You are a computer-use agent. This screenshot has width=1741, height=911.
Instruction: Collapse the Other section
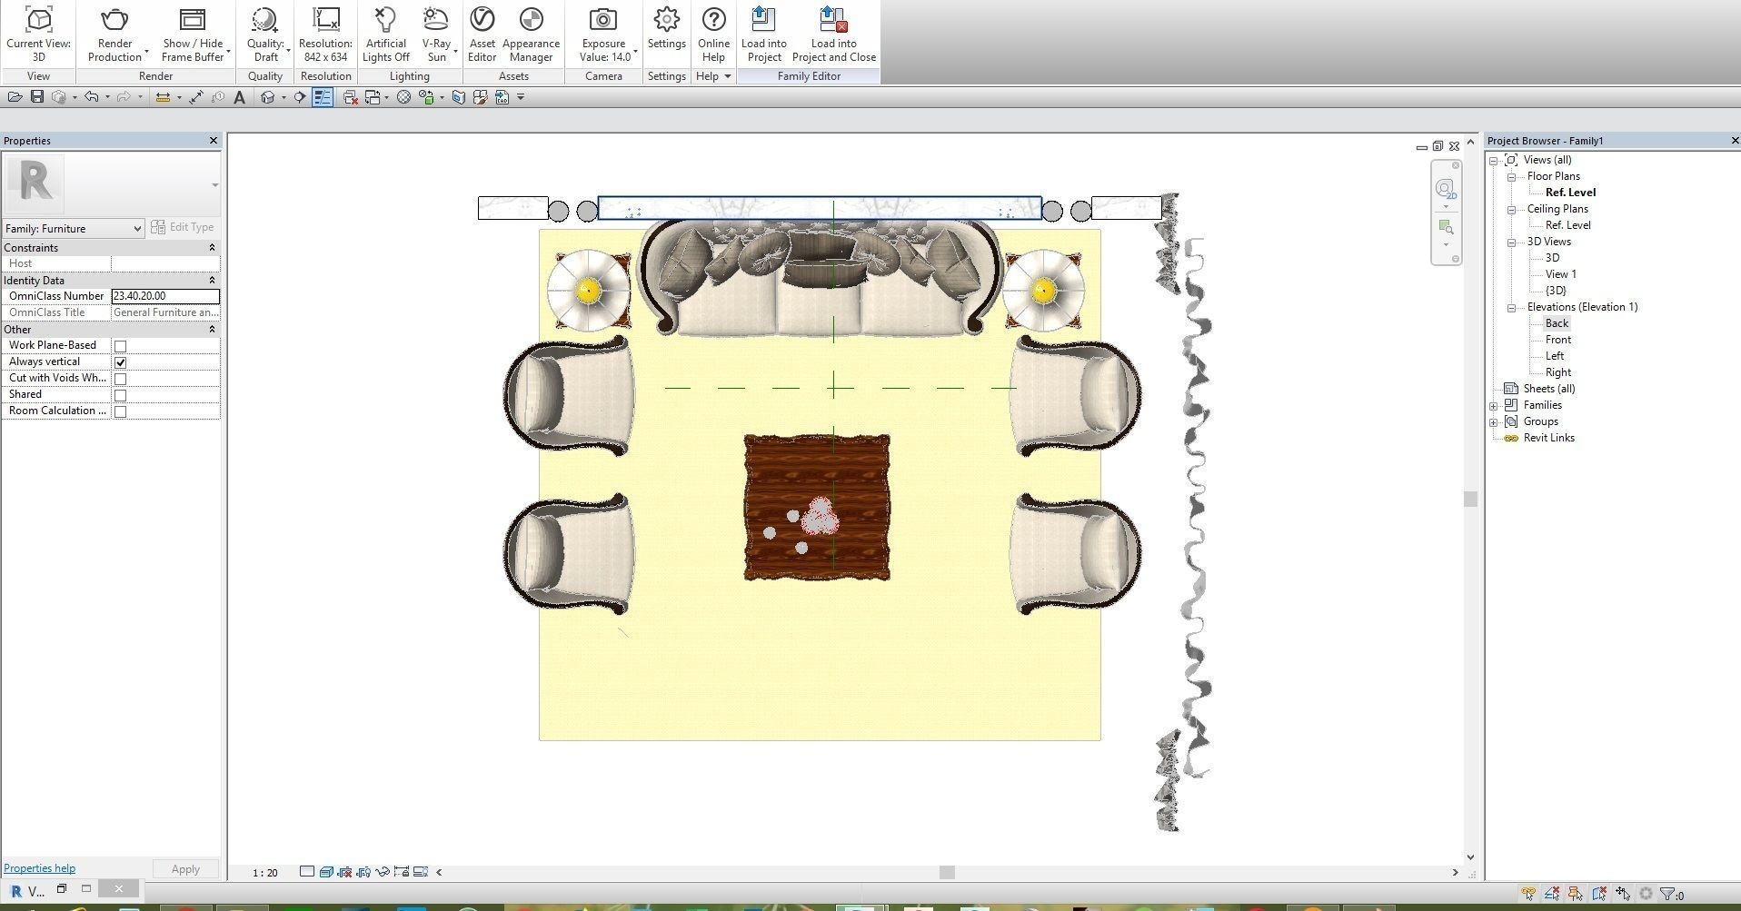212,330
